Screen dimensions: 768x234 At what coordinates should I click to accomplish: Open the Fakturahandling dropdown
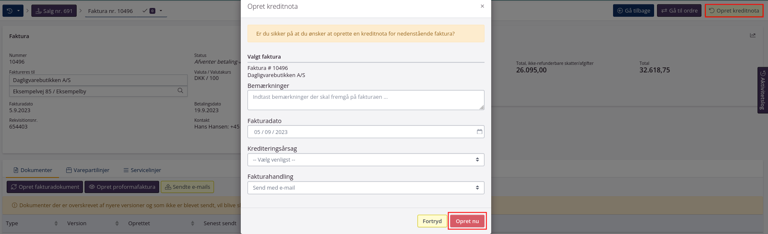pos(366,188)
